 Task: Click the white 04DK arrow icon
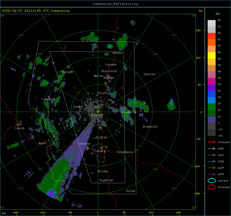point(211,149)
